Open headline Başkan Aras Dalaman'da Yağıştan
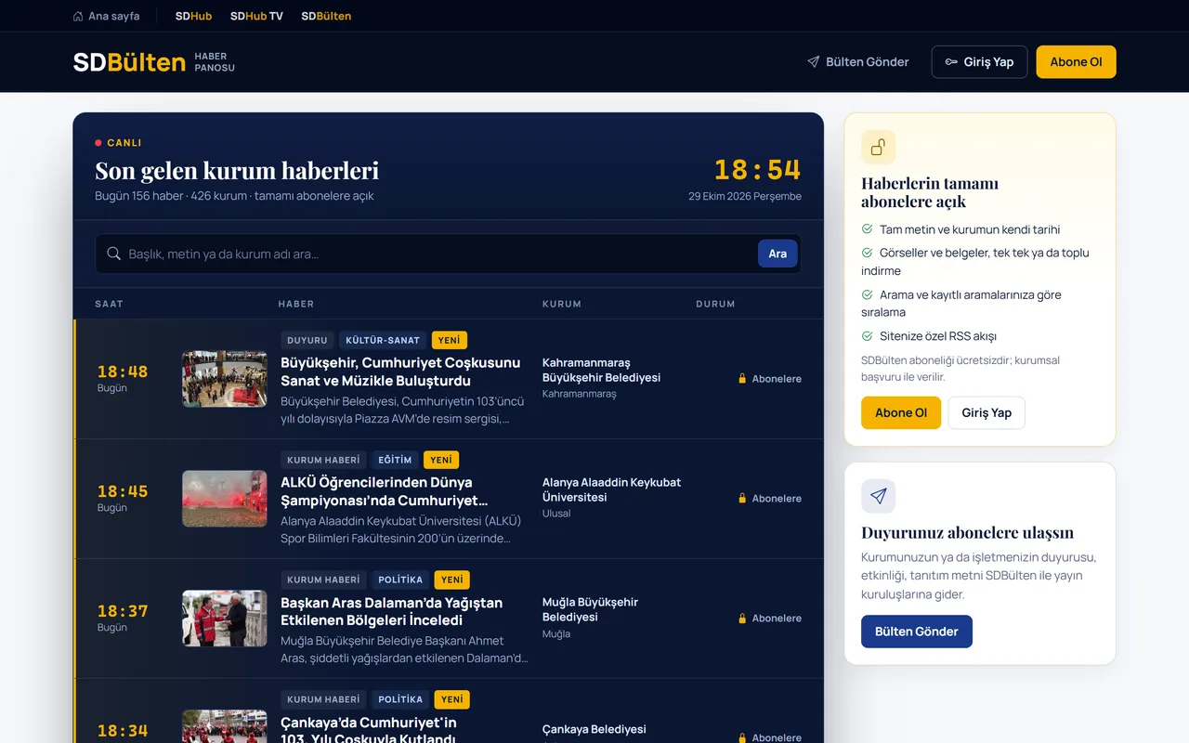Viewport: 1189px width, 743px height. [x=391, y=611]
